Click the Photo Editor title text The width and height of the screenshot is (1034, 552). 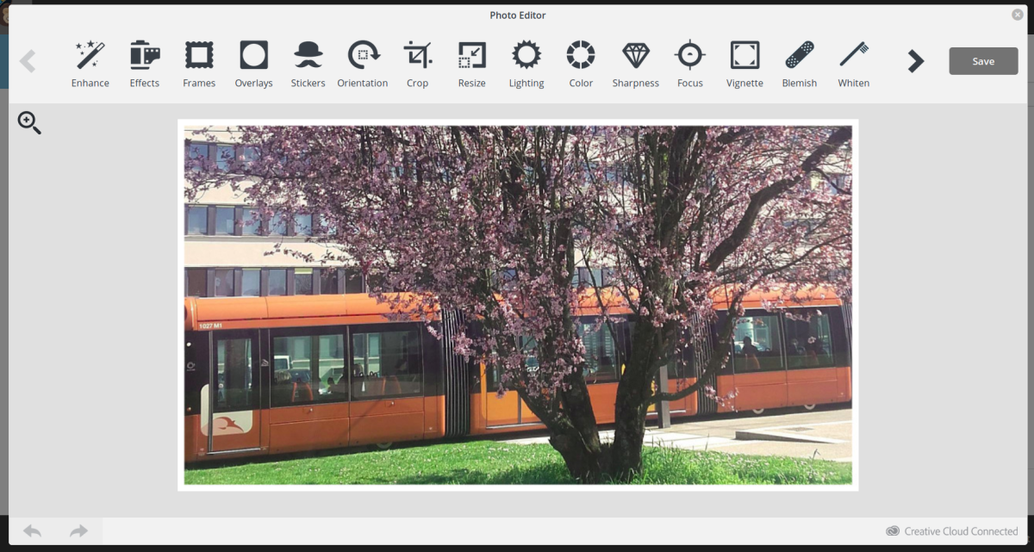(x=518, y=16)
